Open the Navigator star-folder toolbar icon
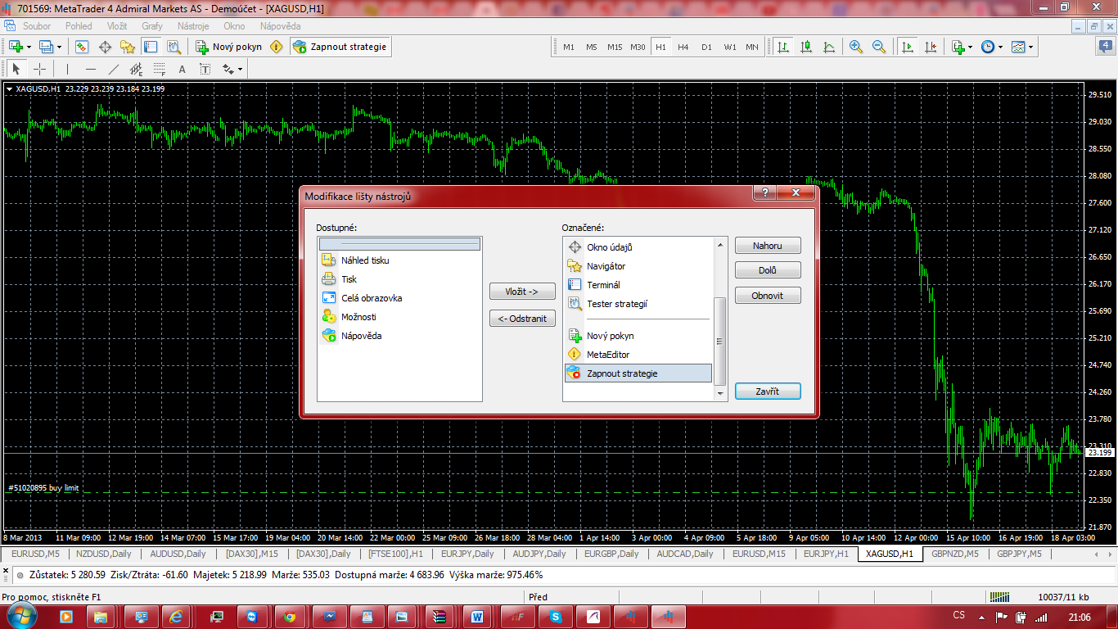Viewport: 1118px width, 629px height. point(128,47)
